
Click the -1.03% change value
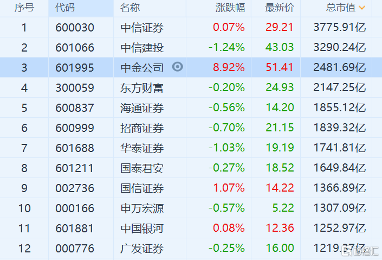point(226,148)
